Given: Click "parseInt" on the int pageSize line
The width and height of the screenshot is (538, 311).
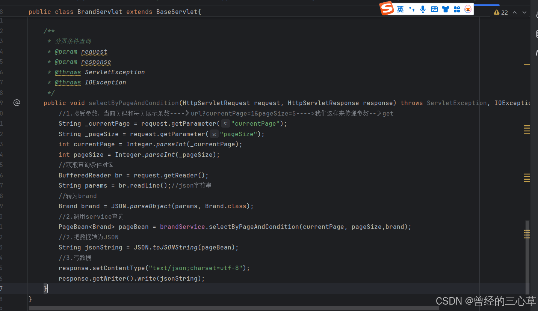Looking at the screenshot, I should (160, 155).
